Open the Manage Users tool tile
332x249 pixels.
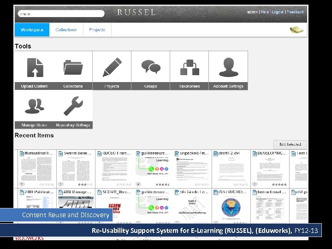coord(34,109)
